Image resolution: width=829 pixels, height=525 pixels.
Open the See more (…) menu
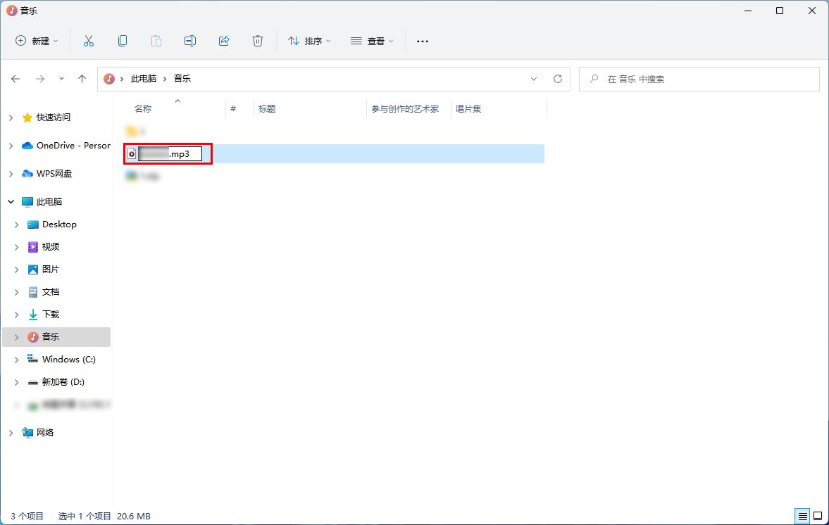click(422, 41)
